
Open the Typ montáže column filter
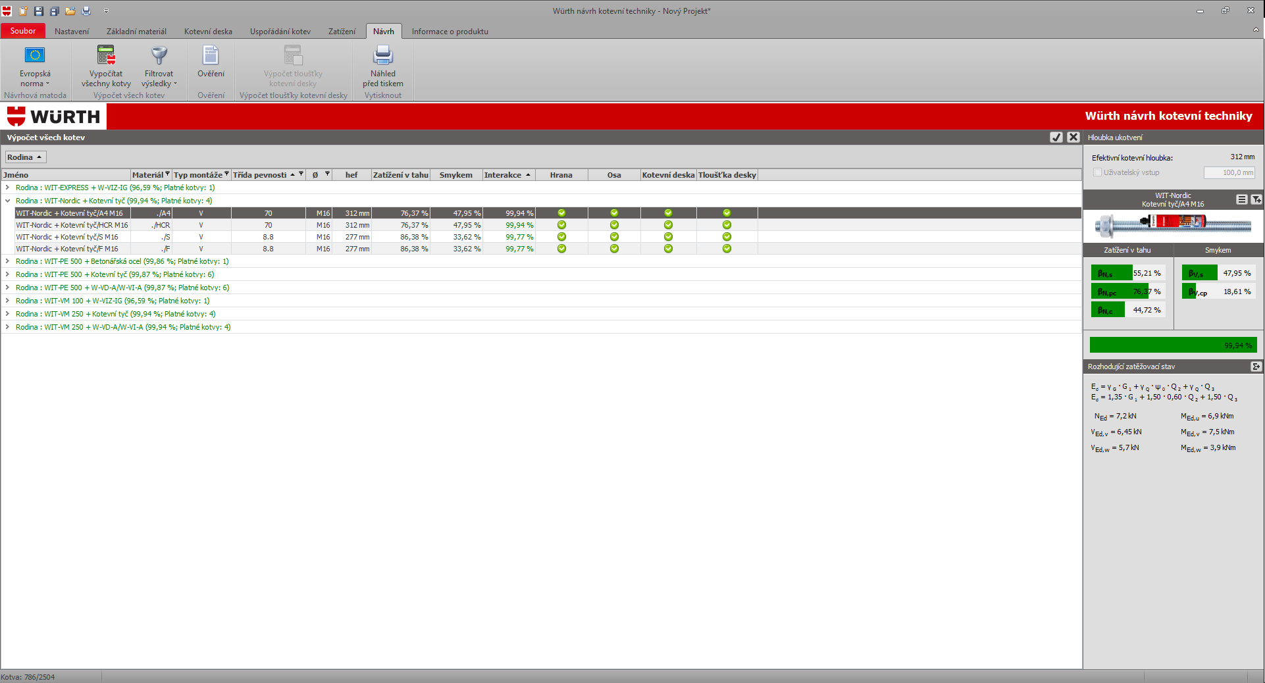point(226,174)
